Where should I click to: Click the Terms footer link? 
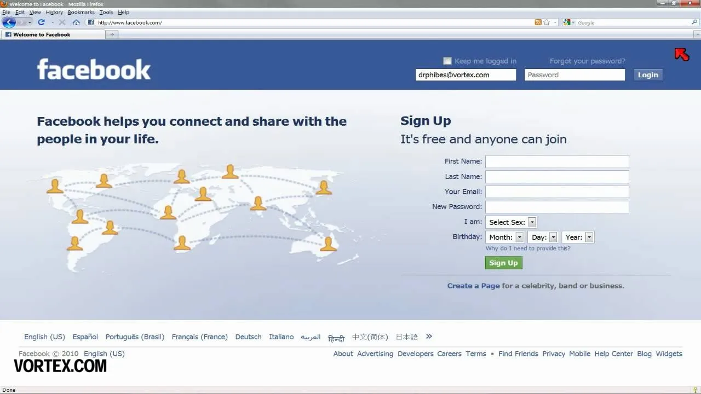476,354
